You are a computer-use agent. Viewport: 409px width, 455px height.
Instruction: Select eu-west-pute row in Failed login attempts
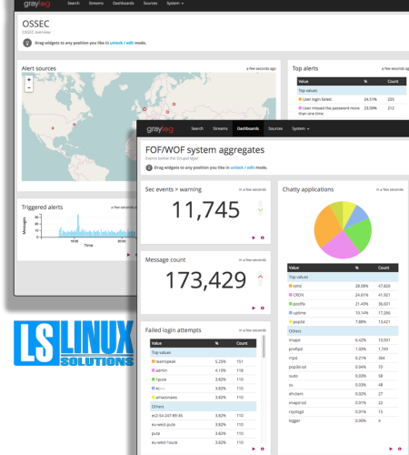(x=203, y=424)
